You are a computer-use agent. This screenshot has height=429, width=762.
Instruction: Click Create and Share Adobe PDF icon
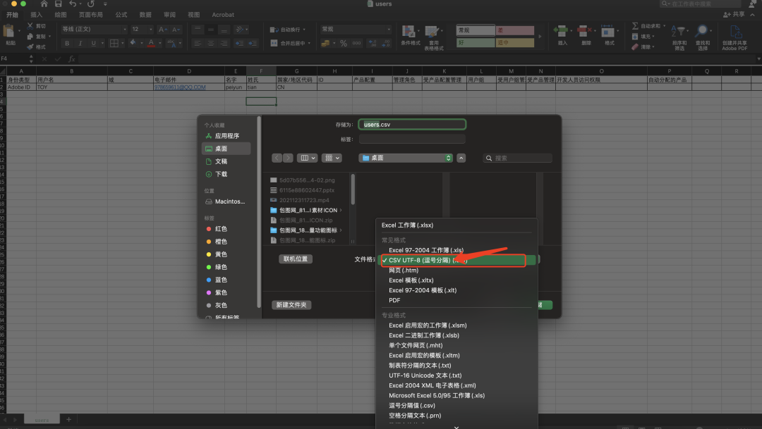pos(735,32)
